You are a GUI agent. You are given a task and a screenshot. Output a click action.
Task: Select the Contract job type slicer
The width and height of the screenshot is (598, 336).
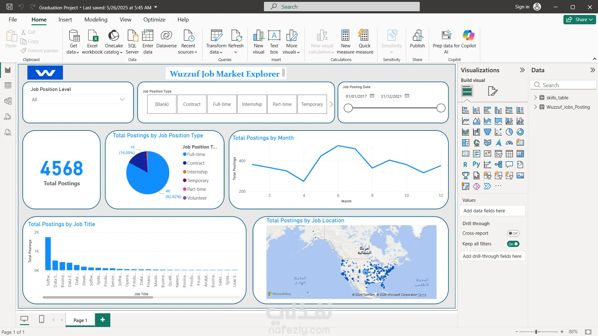click(x=192, y=104)
